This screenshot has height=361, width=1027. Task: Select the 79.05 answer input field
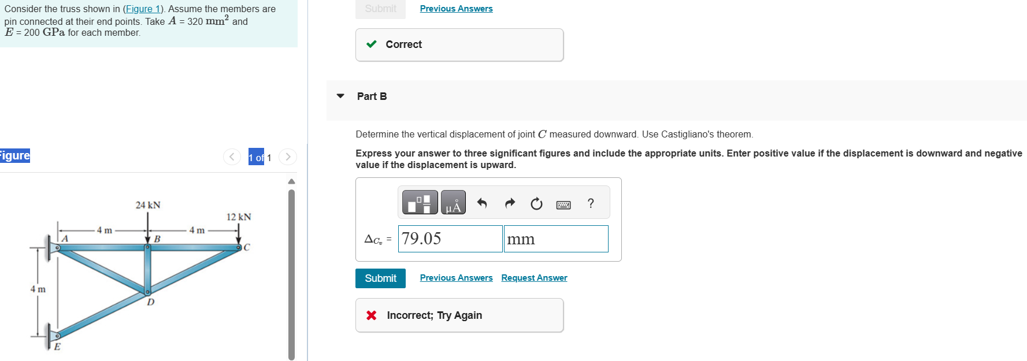point(450,239)
